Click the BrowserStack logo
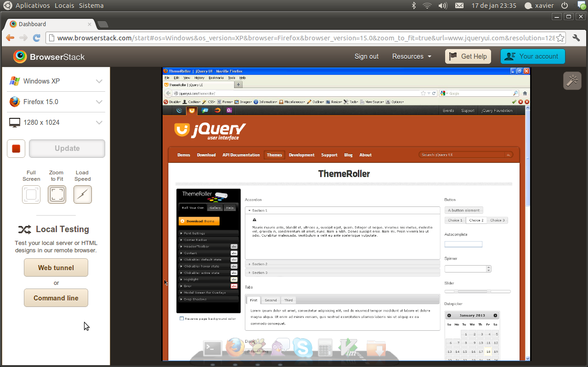 point(49,57)
